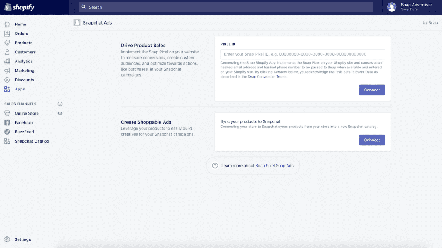
Task: Open the Snap Pixel help link
Action: [x=265, y=166]
